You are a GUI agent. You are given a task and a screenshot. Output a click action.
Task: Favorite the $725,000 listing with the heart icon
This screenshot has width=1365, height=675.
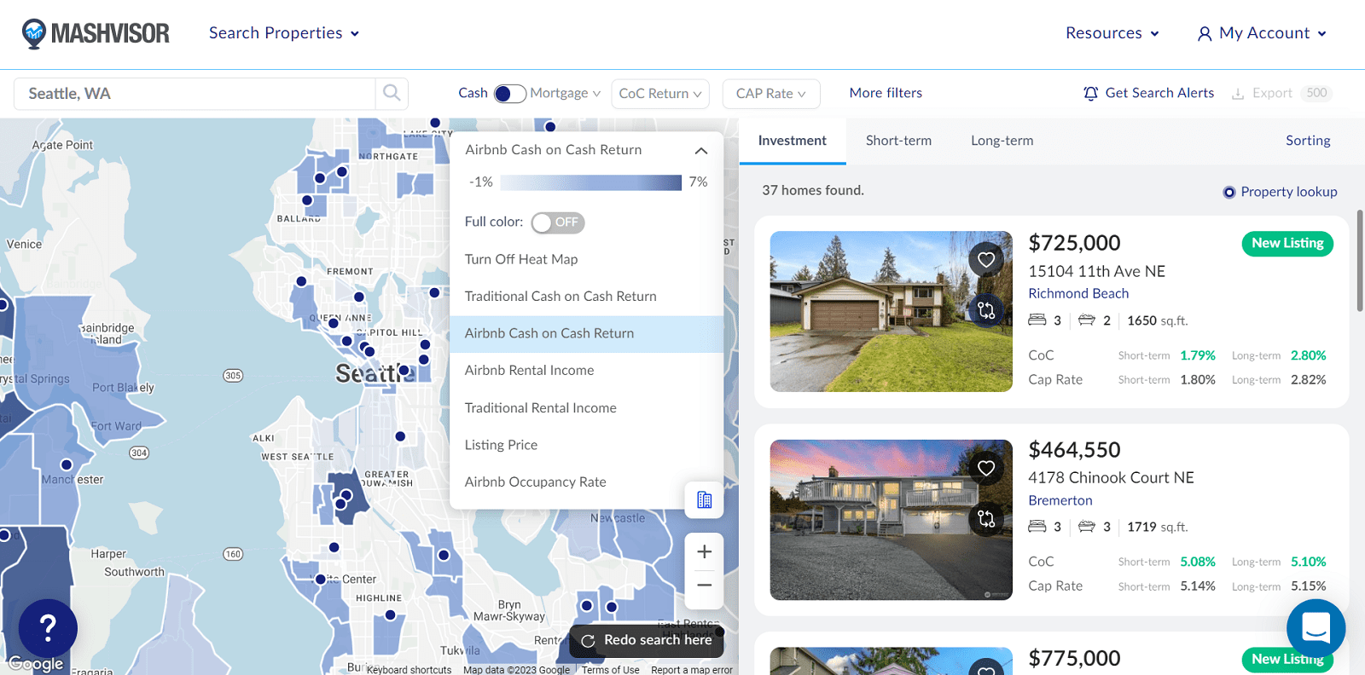[x=986, y=260]
